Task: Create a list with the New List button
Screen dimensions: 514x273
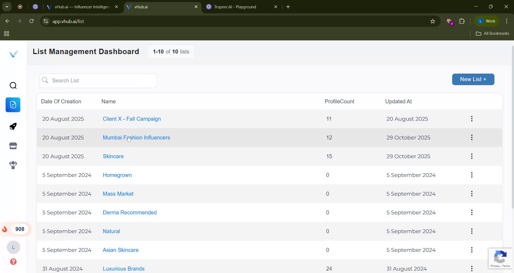Action: [x=473, y=79]
